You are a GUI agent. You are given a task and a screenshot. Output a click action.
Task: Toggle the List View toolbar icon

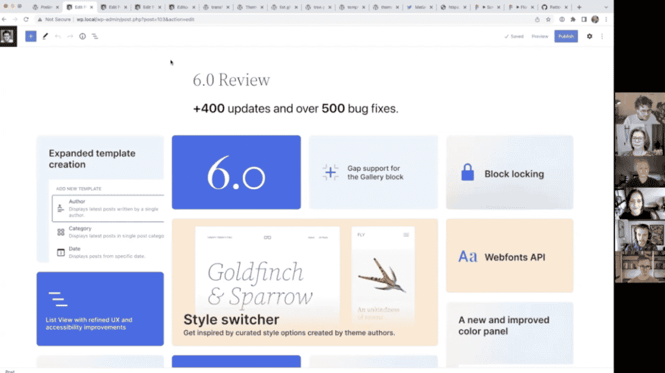click(x=95, y=36)
